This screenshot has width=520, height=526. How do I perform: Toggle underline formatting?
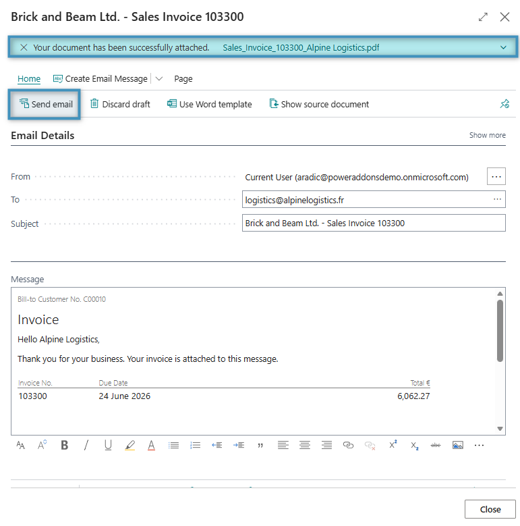[108, 445]
